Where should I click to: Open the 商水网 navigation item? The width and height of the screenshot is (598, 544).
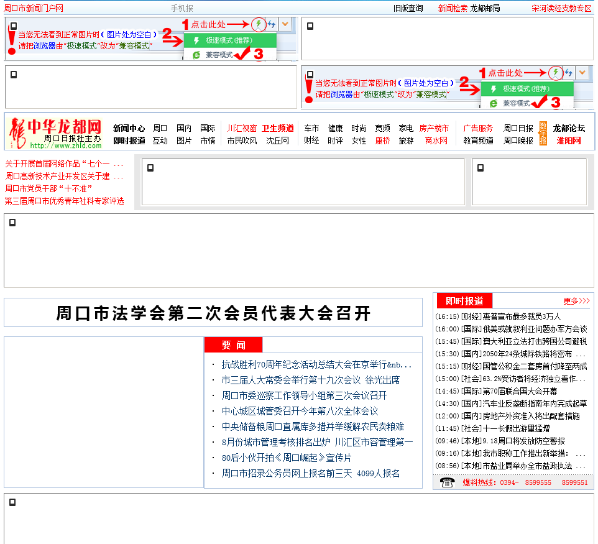(x=436, y=141)
